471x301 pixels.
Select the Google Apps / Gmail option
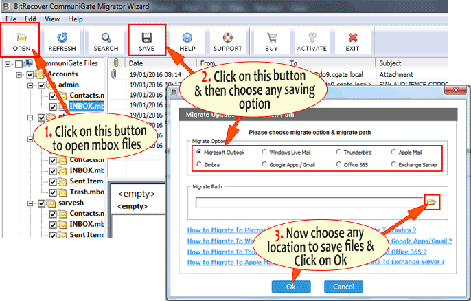coord(264,164)
